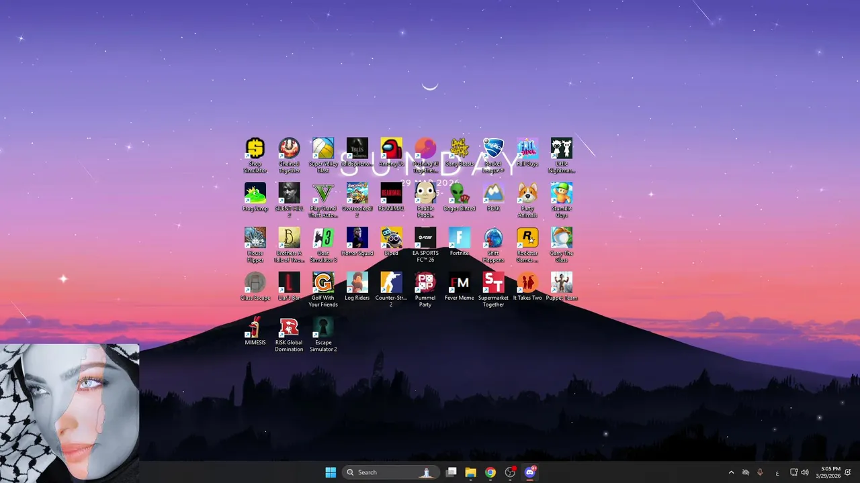Click the Super Volley Blast icon

click(x=323, y=156)
